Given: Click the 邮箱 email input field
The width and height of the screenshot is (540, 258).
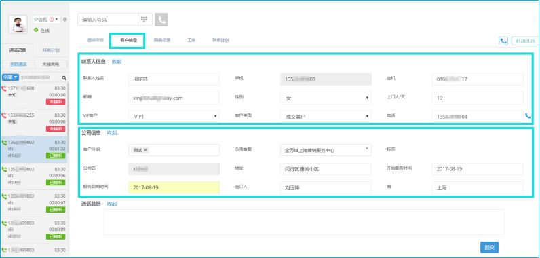Looking at the screenshot, I should [x=174, y=98].
